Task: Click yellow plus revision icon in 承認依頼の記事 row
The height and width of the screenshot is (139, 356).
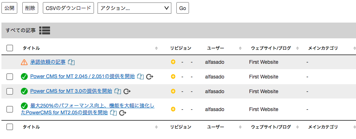Action: tap(173, 62)
